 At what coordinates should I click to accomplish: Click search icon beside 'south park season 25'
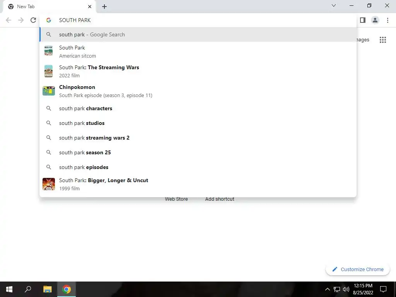coord(49,152)
